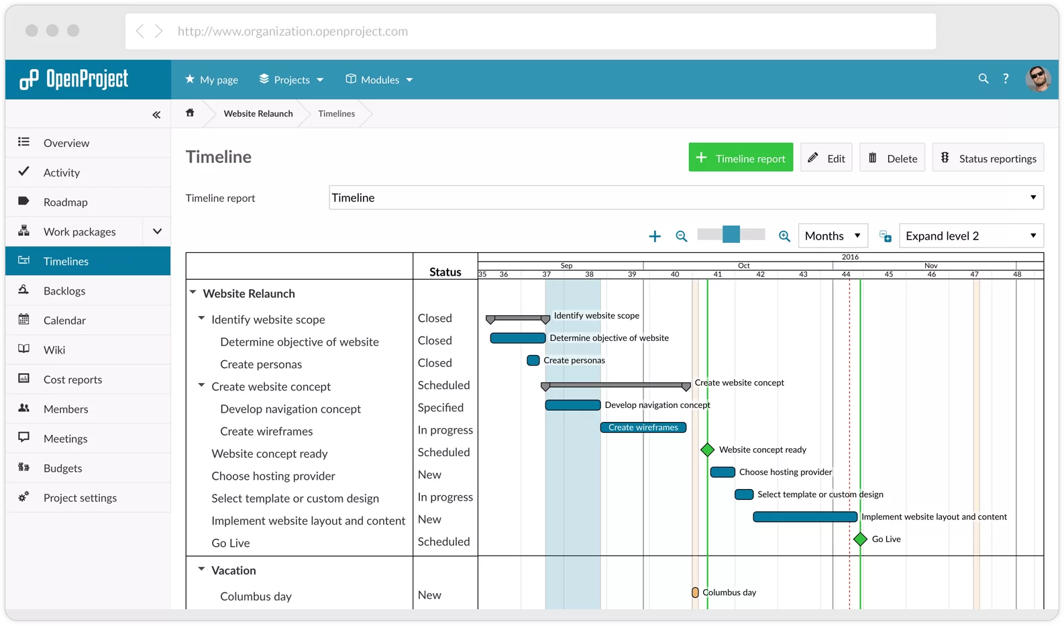Collapse the Vacation group
Screen dimensions: 1064x626
click(x=201, y=569)
